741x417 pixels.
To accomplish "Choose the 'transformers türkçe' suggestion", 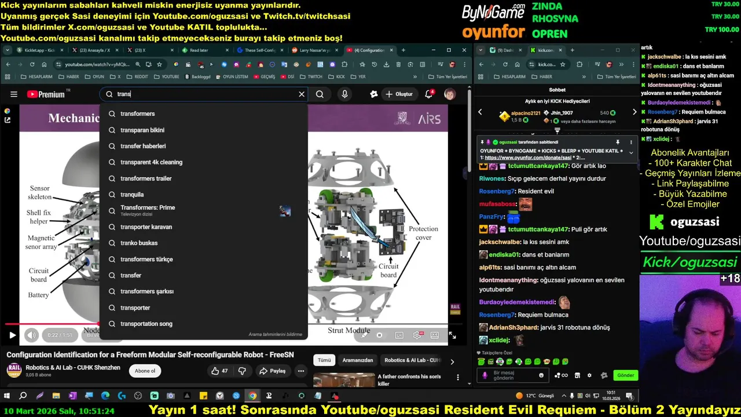I will 204,259.
